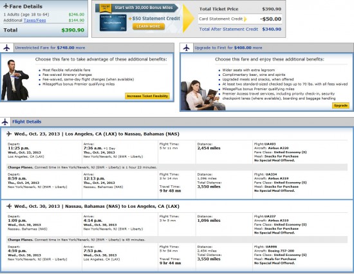Viewport: 354px width, 274px height.
Task: Open Upgrade to First for $408.00 more link
Action: (x=228, y=48)
